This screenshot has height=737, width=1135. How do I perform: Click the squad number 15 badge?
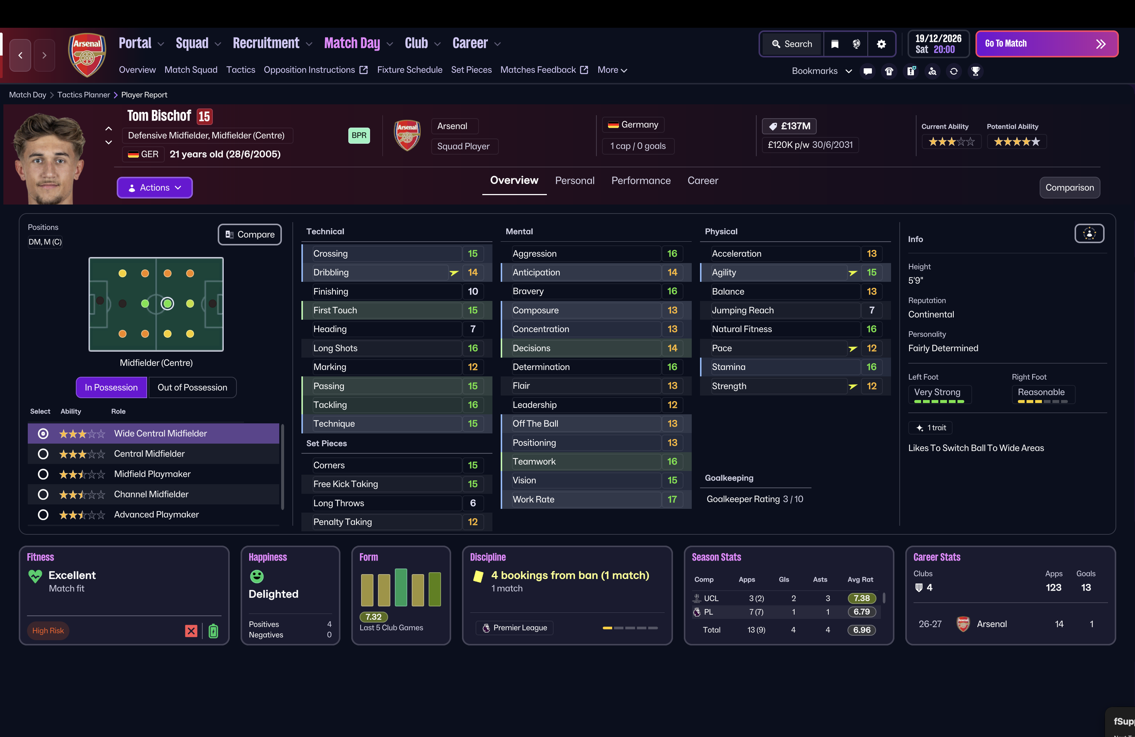[204, 116]
